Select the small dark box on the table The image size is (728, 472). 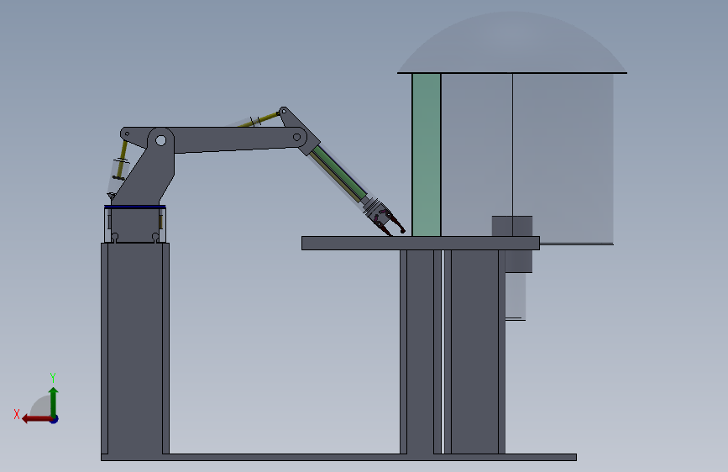click(512, 226)
